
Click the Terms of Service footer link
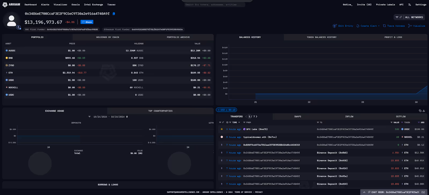[243, 192]
